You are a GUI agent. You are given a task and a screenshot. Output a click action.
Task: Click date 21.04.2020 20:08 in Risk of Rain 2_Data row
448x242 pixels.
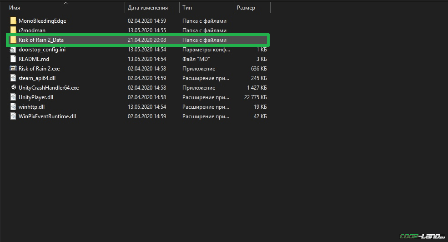coord(147,40)
